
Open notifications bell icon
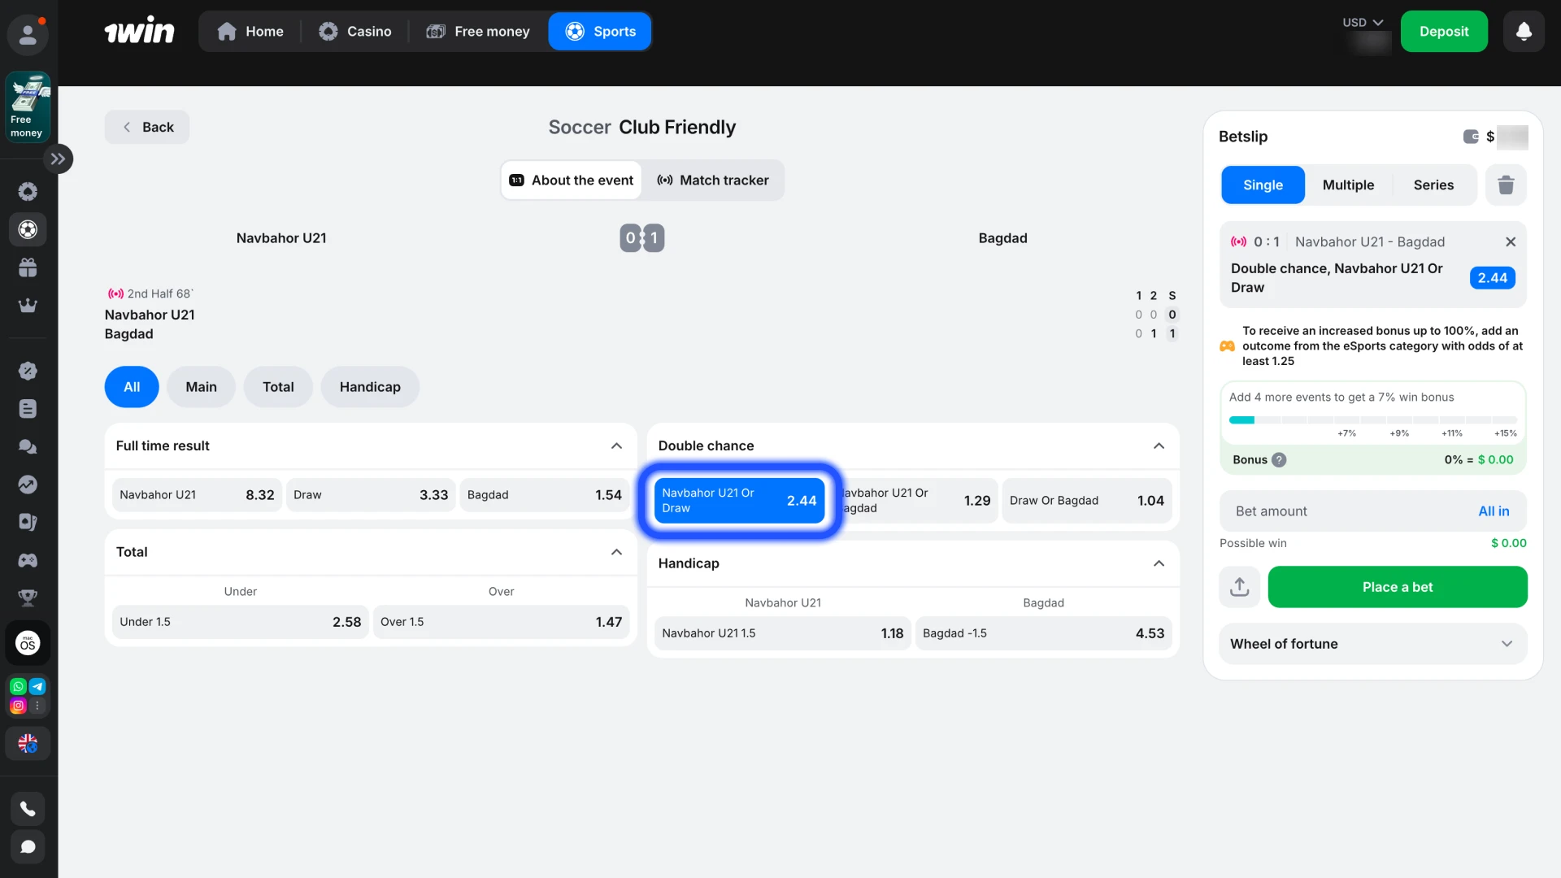(x=1524, y=32)
